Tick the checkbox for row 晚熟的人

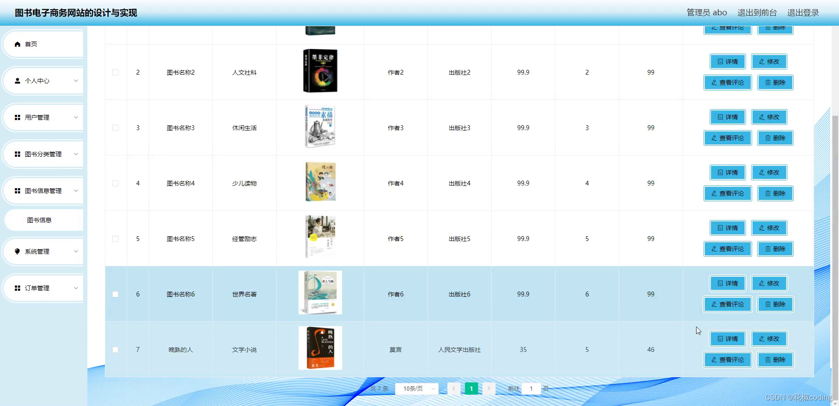click(x=115, y=350)
